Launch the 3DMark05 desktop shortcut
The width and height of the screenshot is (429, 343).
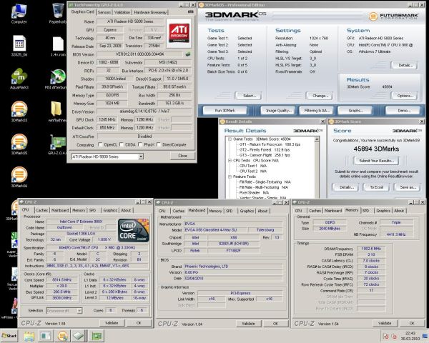19,144
